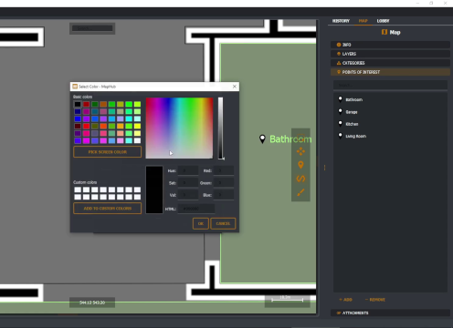
Task: Click the map coordinates readout at bottom
Action: coord(92,302)
